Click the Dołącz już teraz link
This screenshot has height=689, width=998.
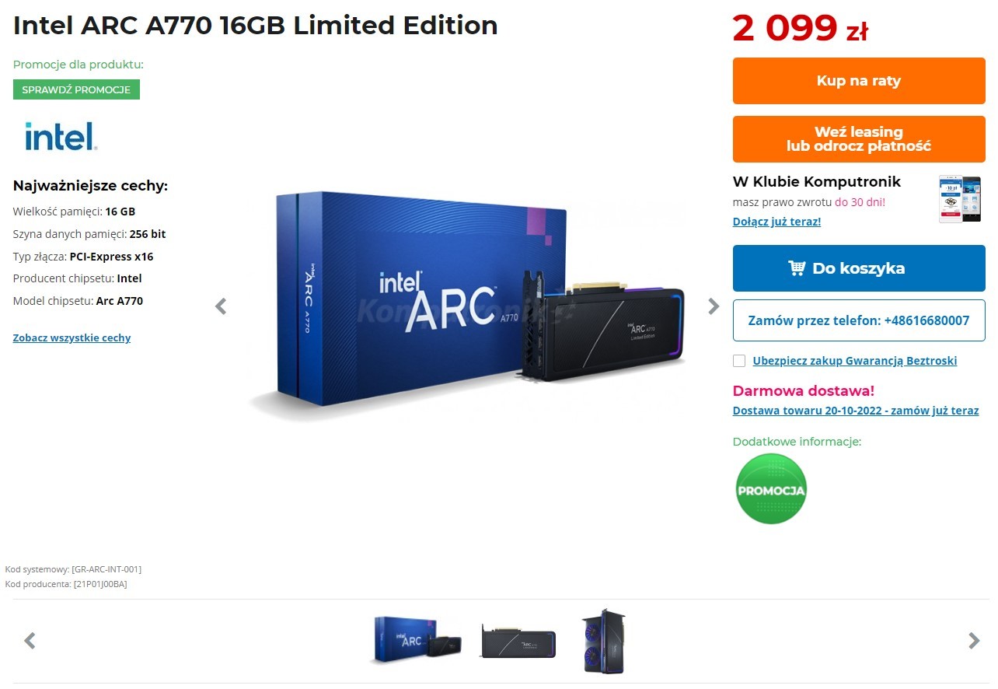click(776, 221)
